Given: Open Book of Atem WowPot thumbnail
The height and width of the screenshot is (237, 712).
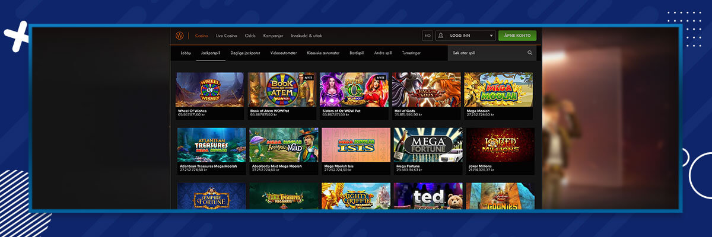Looking at the screenshot, I should tap(282, 89).
